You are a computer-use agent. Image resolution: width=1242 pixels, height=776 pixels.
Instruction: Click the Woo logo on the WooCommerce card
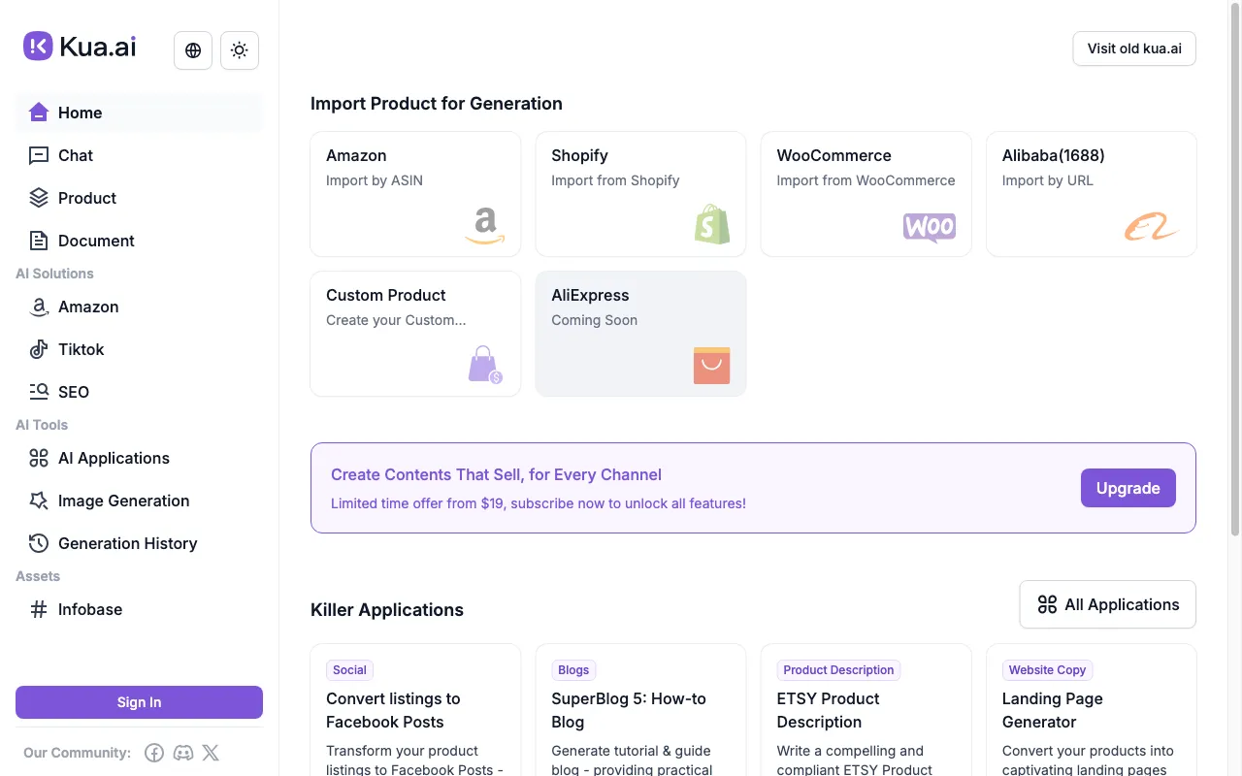pyautogui.click(x=930, y=228)
